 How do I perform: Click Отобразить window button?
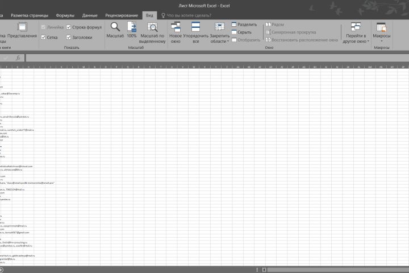point(246,40)
